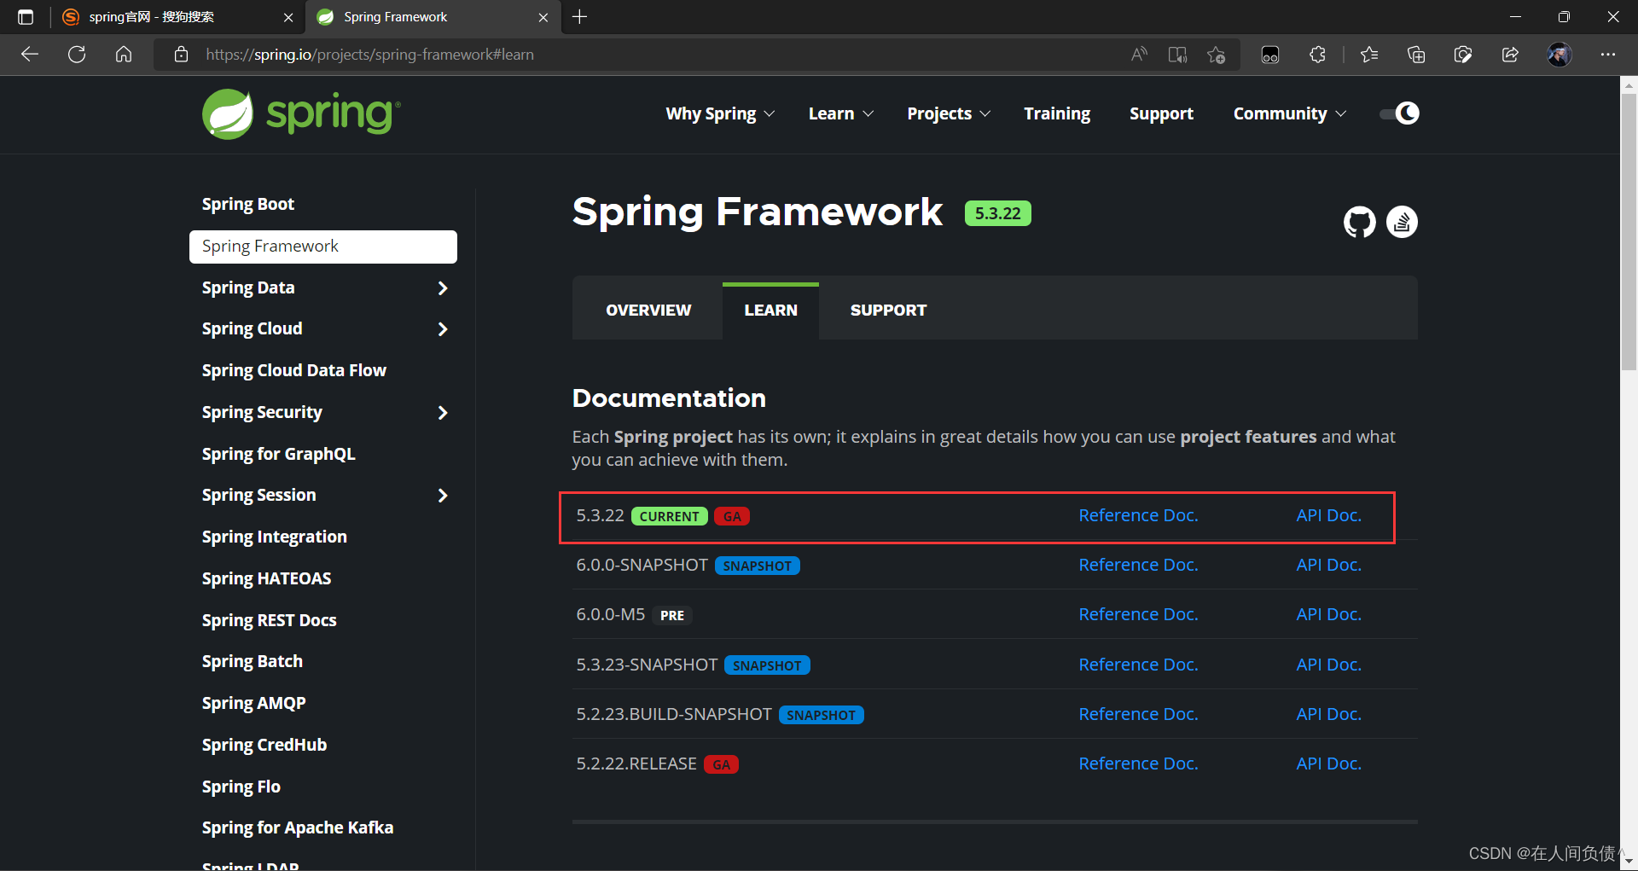Open the Read aloud tool
1638x871 pixels.
(1139, 55)
